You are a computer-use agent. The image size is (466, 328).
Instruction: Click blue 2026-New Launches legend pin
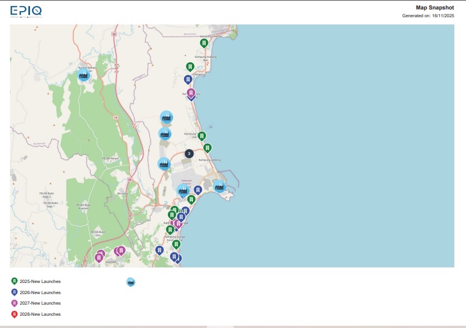(x=14, y=292)
